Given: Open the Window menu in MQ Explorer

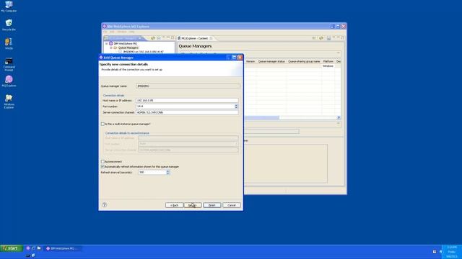Looking at the screenshot, I should coord(122,32).
